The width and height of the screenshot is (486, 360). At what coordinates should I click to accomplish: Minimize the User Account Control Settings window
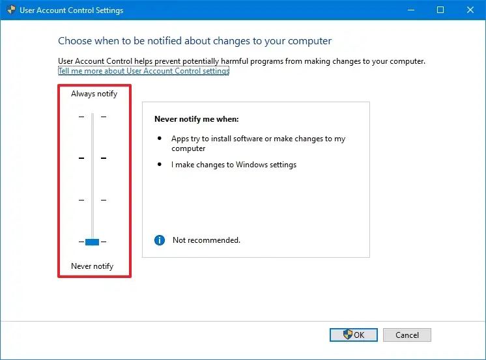tap(411, 10)
